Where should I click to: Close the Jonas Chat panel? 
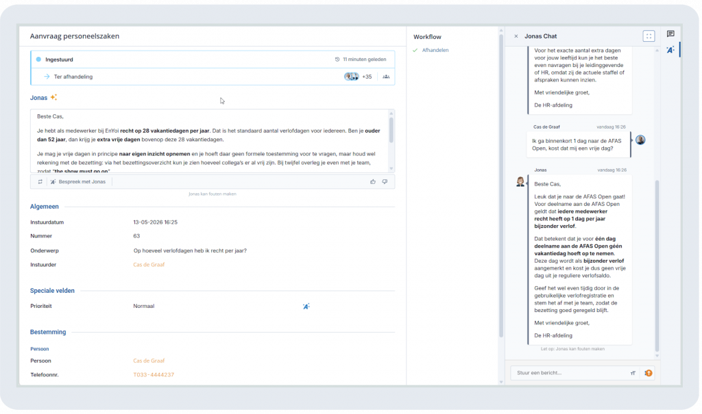516,36
